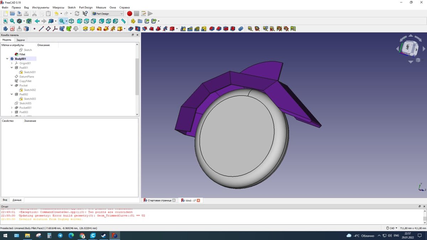
Task: Open the Part Design workbench dropdown
Action: (108, 14)
